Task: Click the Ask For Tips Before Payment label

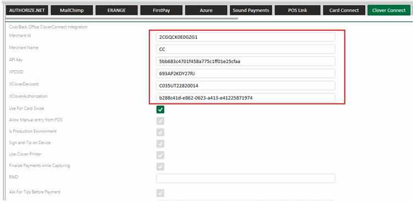Action: (x=35, y=192)
